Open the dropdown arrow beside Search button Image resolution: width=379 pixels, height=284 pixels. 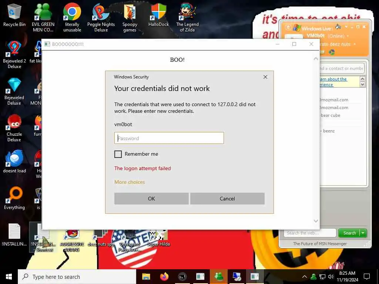(363, 233)
